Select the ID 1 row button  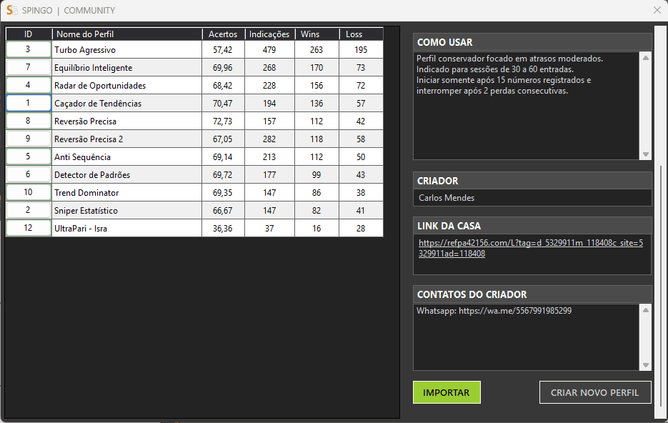coord(28,103)
